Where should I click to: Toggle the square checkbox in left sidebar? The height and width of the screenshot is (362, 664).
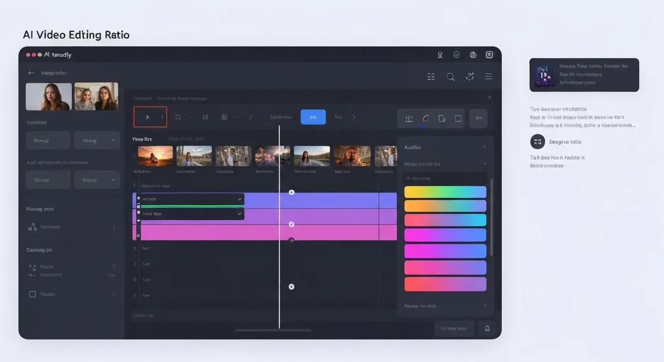pos(33,294)
